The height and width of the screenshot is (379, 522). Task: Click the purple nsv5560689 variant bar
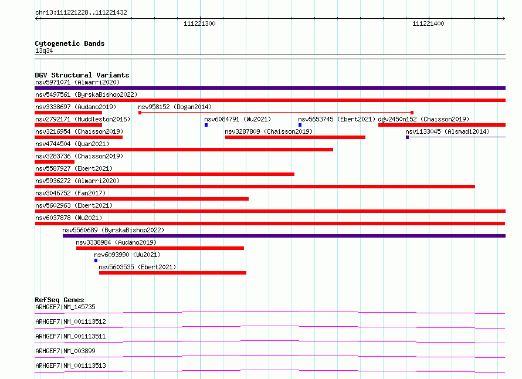pos(284,236)
